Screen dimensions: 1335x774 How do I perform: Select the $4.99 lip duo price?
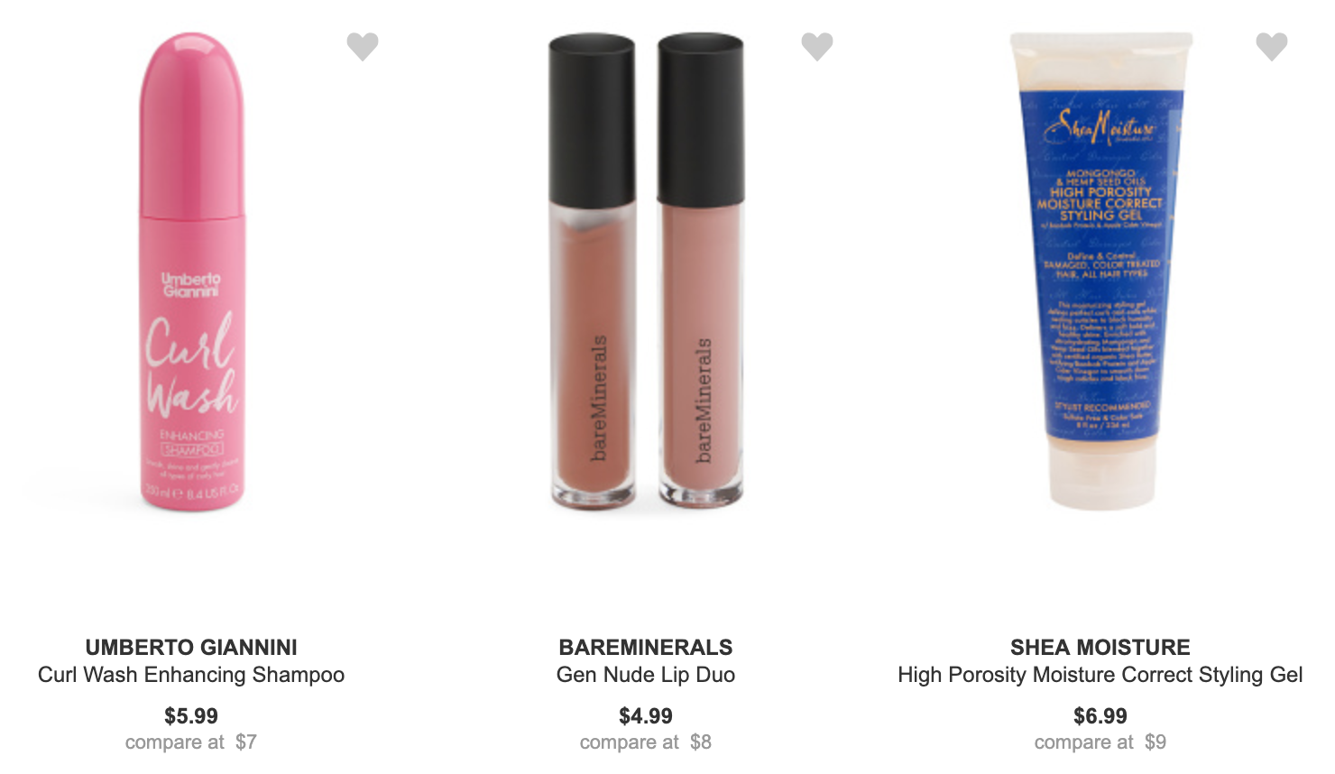pos(646,716)
